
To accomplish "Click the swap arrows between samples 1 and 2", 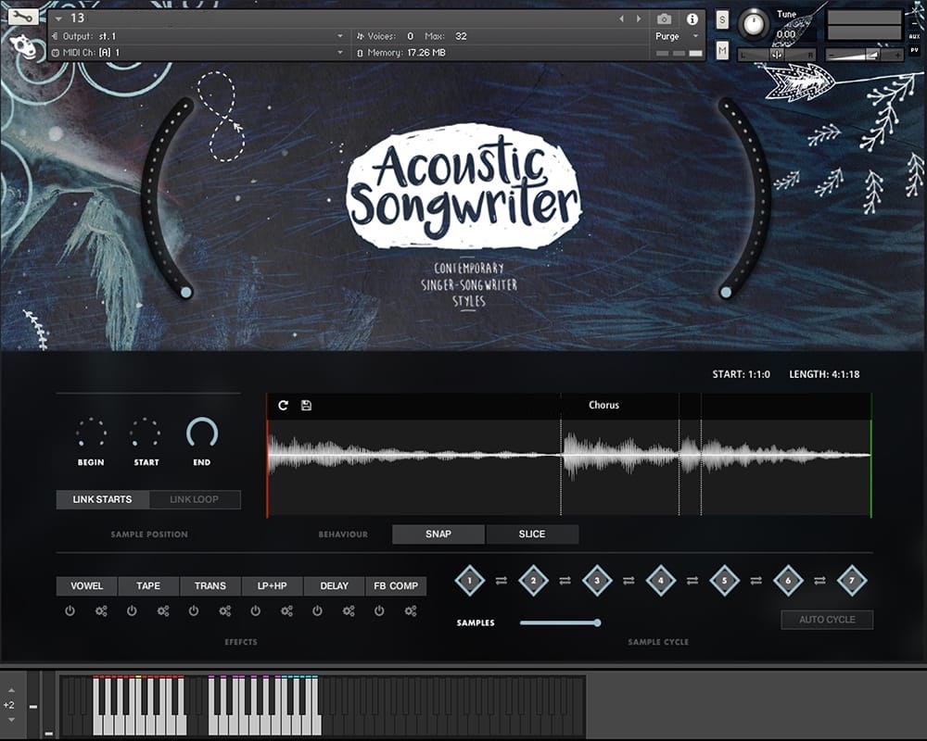I will click(x=502, y=581).
